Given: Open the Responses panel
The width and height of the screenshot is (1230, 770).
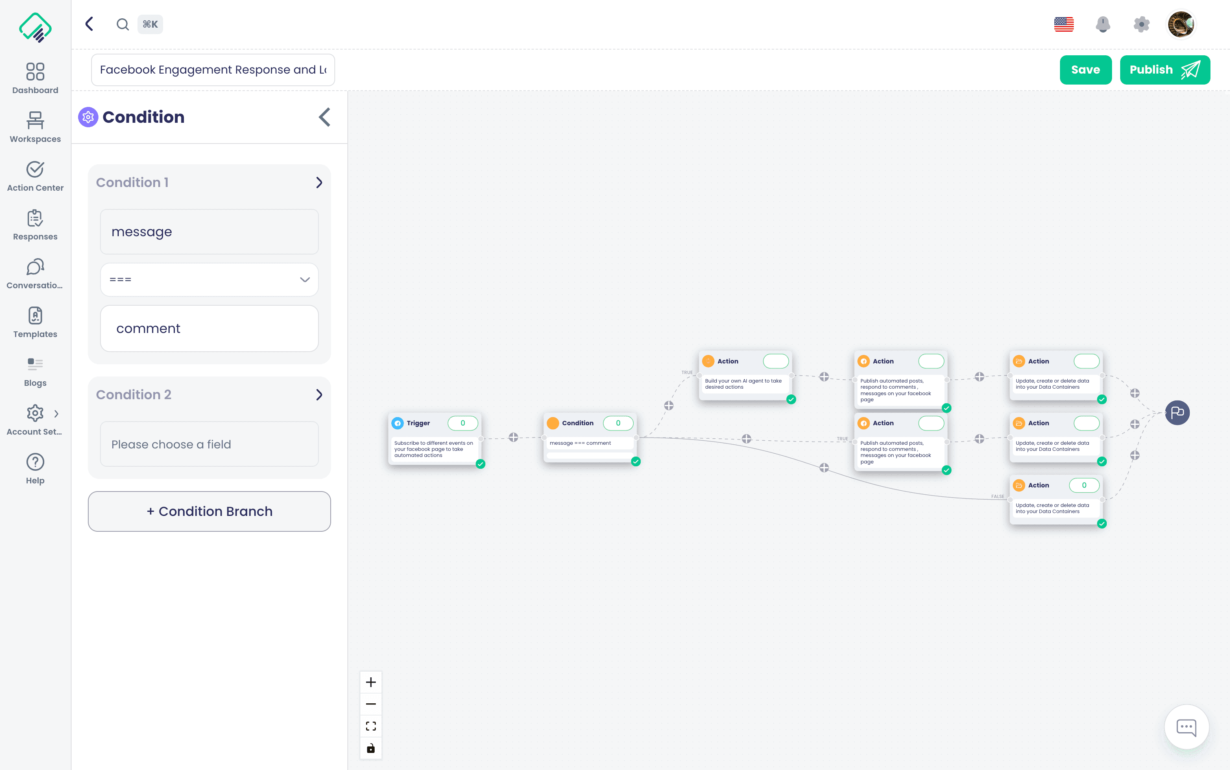Looking at the screenshot, I should (x=35, y=224).
